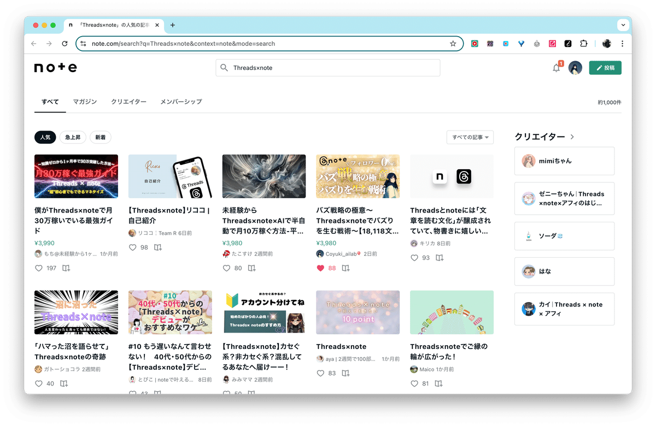The image size is (656, 426).
Task: Select the 新着 filter chip
Action: click(100, 137)
